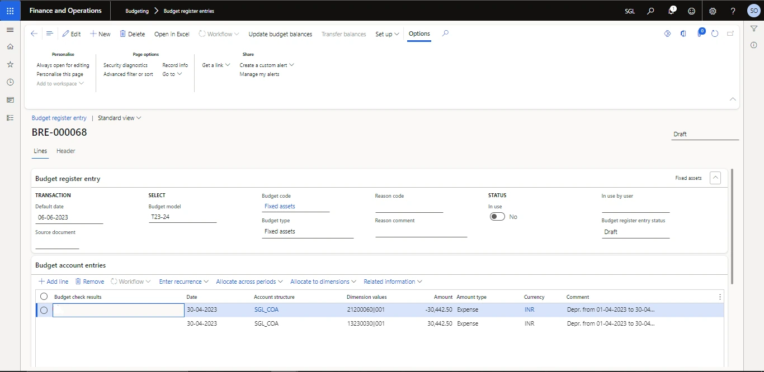Click the back arrow in action pane
Image resolution: width=764 pixels, height=372 pixels.
point(34,34)
